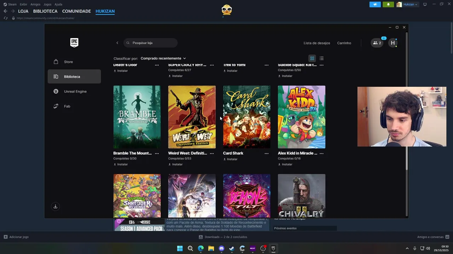Open Chivalry II cover art
453x254 pixels.
point(302,196)
